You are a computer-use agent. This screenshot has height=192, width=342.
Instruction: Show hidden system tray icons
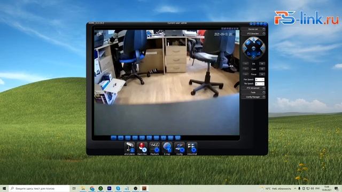coord(295,188)
